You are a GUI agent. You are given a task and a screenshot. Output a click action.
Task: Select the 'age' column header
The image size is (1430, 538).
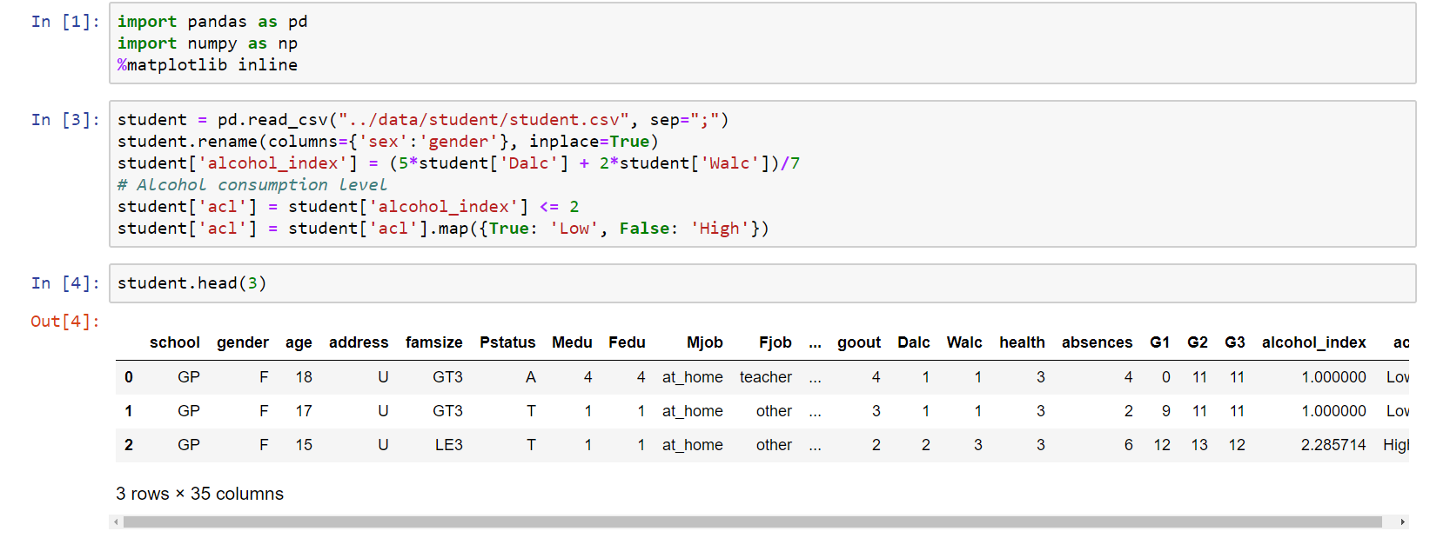click(x=299, y=342)
